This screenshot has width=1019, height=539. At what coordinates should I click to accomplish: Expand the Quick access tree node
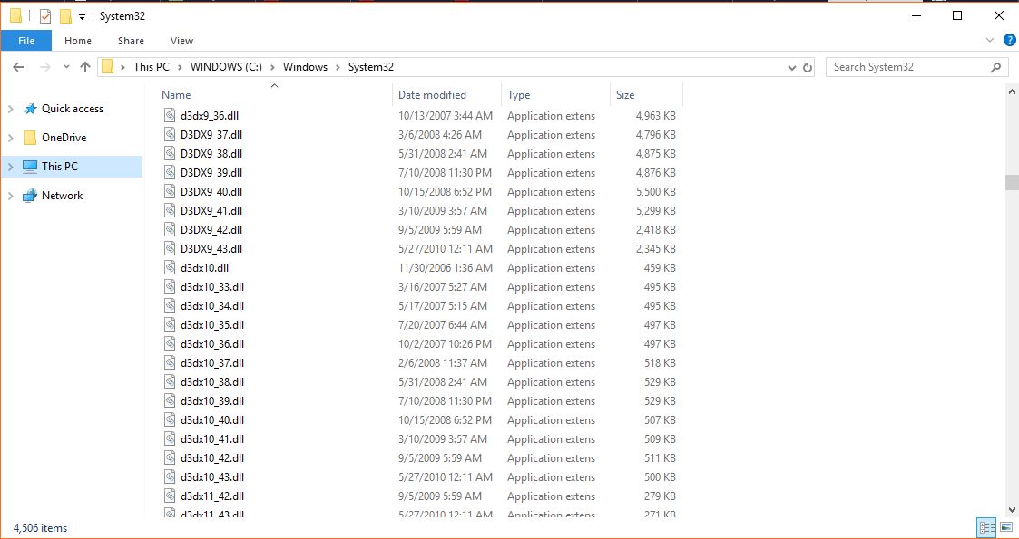(x=10, y=109)
